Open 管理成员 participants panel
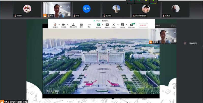203x103 pixels. (73, 25)
